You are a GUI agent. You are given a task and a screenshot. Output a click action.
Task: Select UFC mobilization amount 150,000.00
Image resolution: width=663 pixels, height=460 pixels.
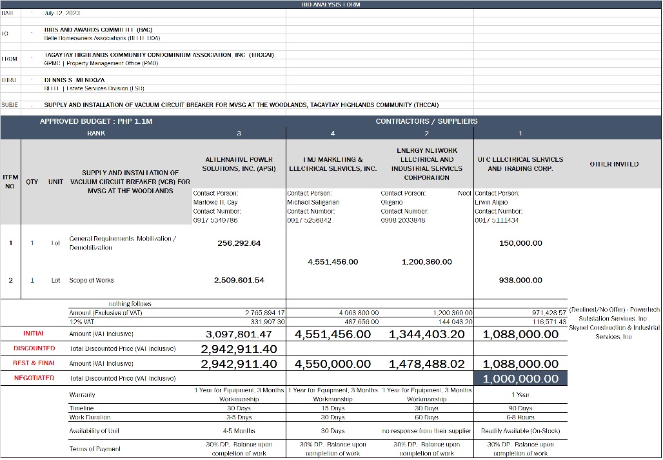pos(520,243)
